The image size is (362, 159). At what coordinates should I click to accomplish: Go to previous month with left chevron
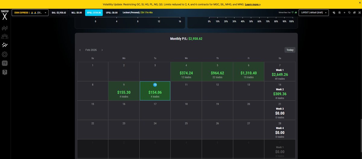tap(80, 50)
